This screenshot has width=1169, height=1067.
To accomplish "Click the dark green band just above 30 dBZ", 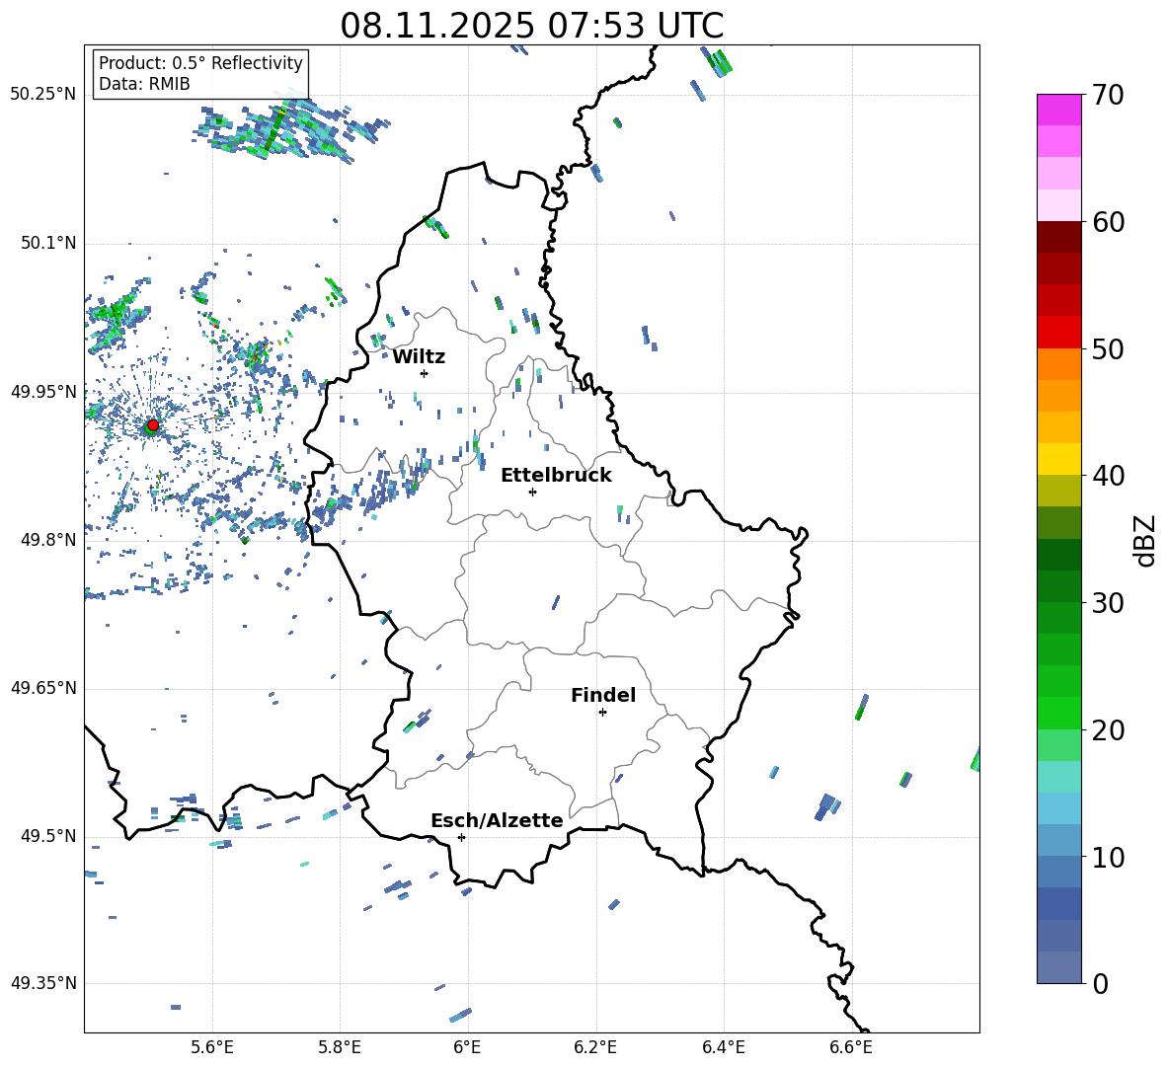I will pyautogui.click(x=1059, y=586).
